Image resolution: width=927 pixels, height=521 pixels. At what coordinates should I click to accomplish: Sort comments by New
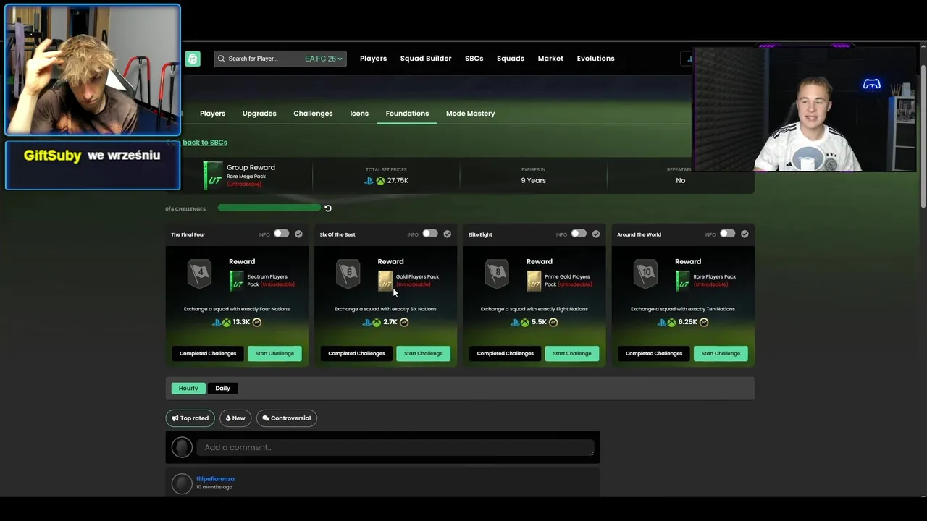click(x=235, y=418)
